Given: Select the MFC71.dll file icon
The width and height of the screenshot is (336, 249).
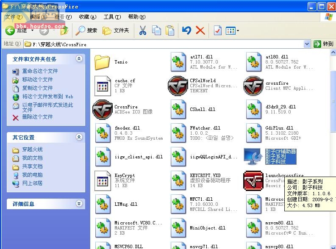Looking at the screenshot, I should coord(178,204).
